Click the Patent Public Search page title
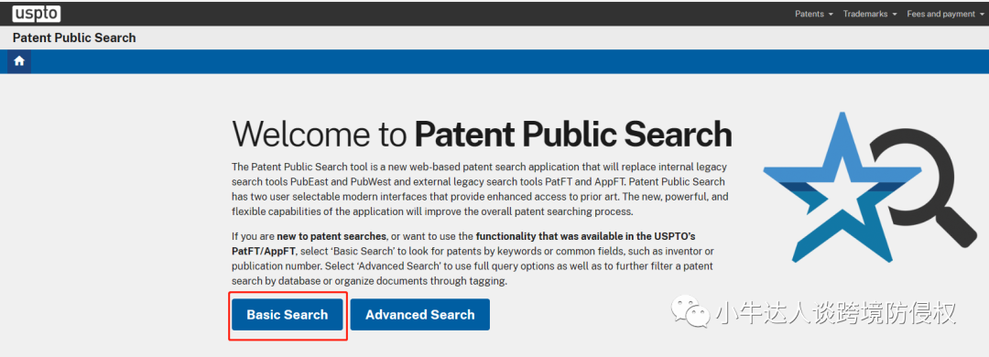 (x=74, y=38)
